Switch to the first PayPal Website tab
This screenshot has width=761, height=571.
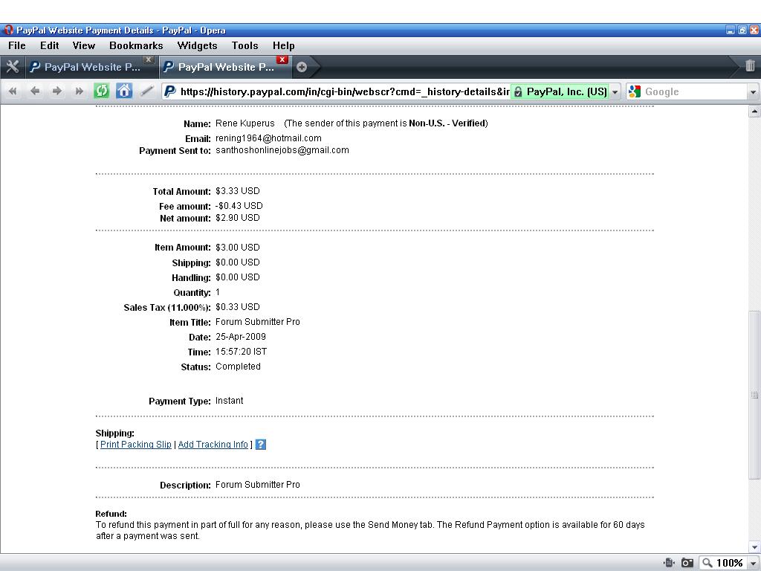coord(91,67)
